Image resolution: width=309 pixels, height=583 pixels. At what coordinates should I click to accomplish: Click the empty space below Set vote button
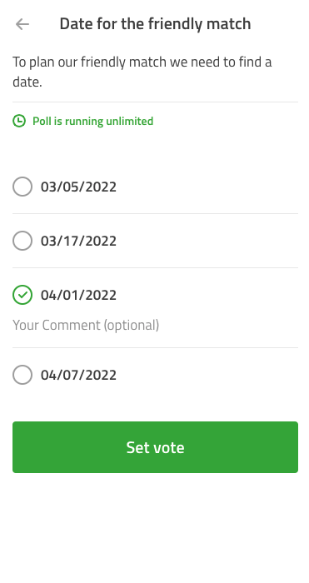[x=155, y=528]
